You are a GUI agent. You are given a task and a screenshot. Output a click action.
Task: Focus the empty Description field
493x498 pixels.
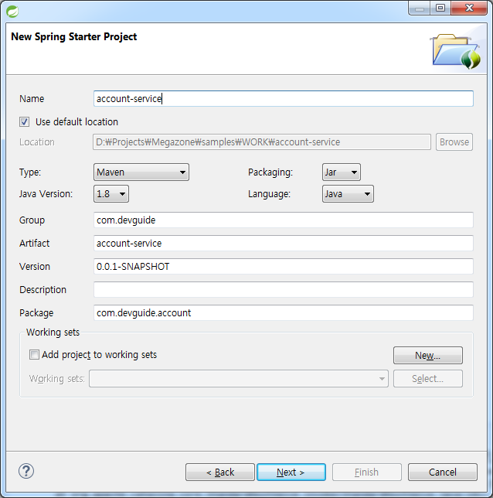tap(284, 290)
